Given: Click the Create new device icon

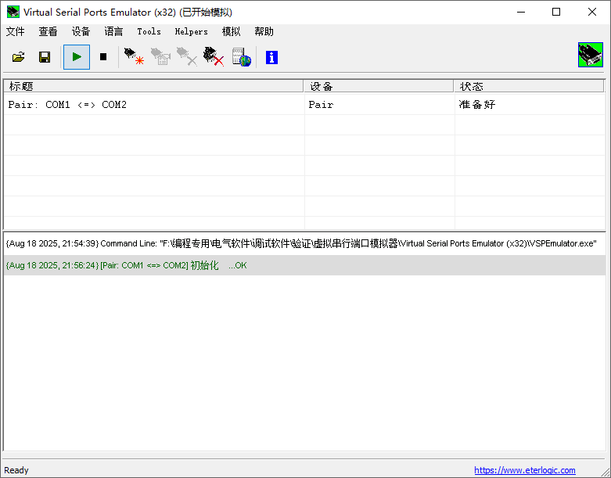Looking at the screenshot, I should [134, 57].
